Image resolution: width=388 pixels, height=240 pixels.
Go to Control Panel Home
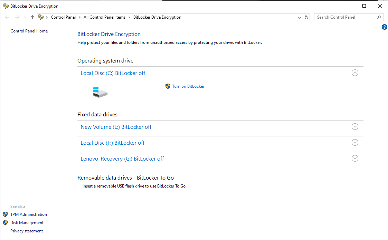coord(29,31)
